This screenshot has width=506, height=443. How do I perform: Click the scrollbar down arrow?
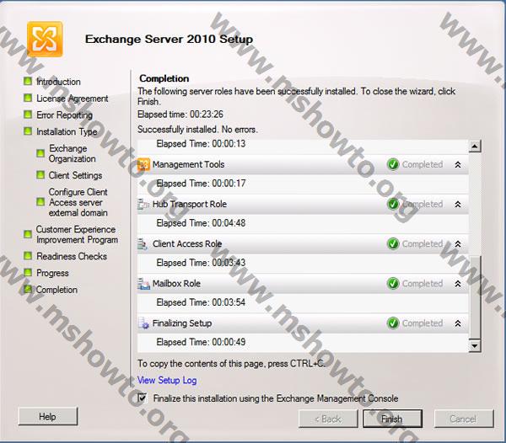pos(475,345)
